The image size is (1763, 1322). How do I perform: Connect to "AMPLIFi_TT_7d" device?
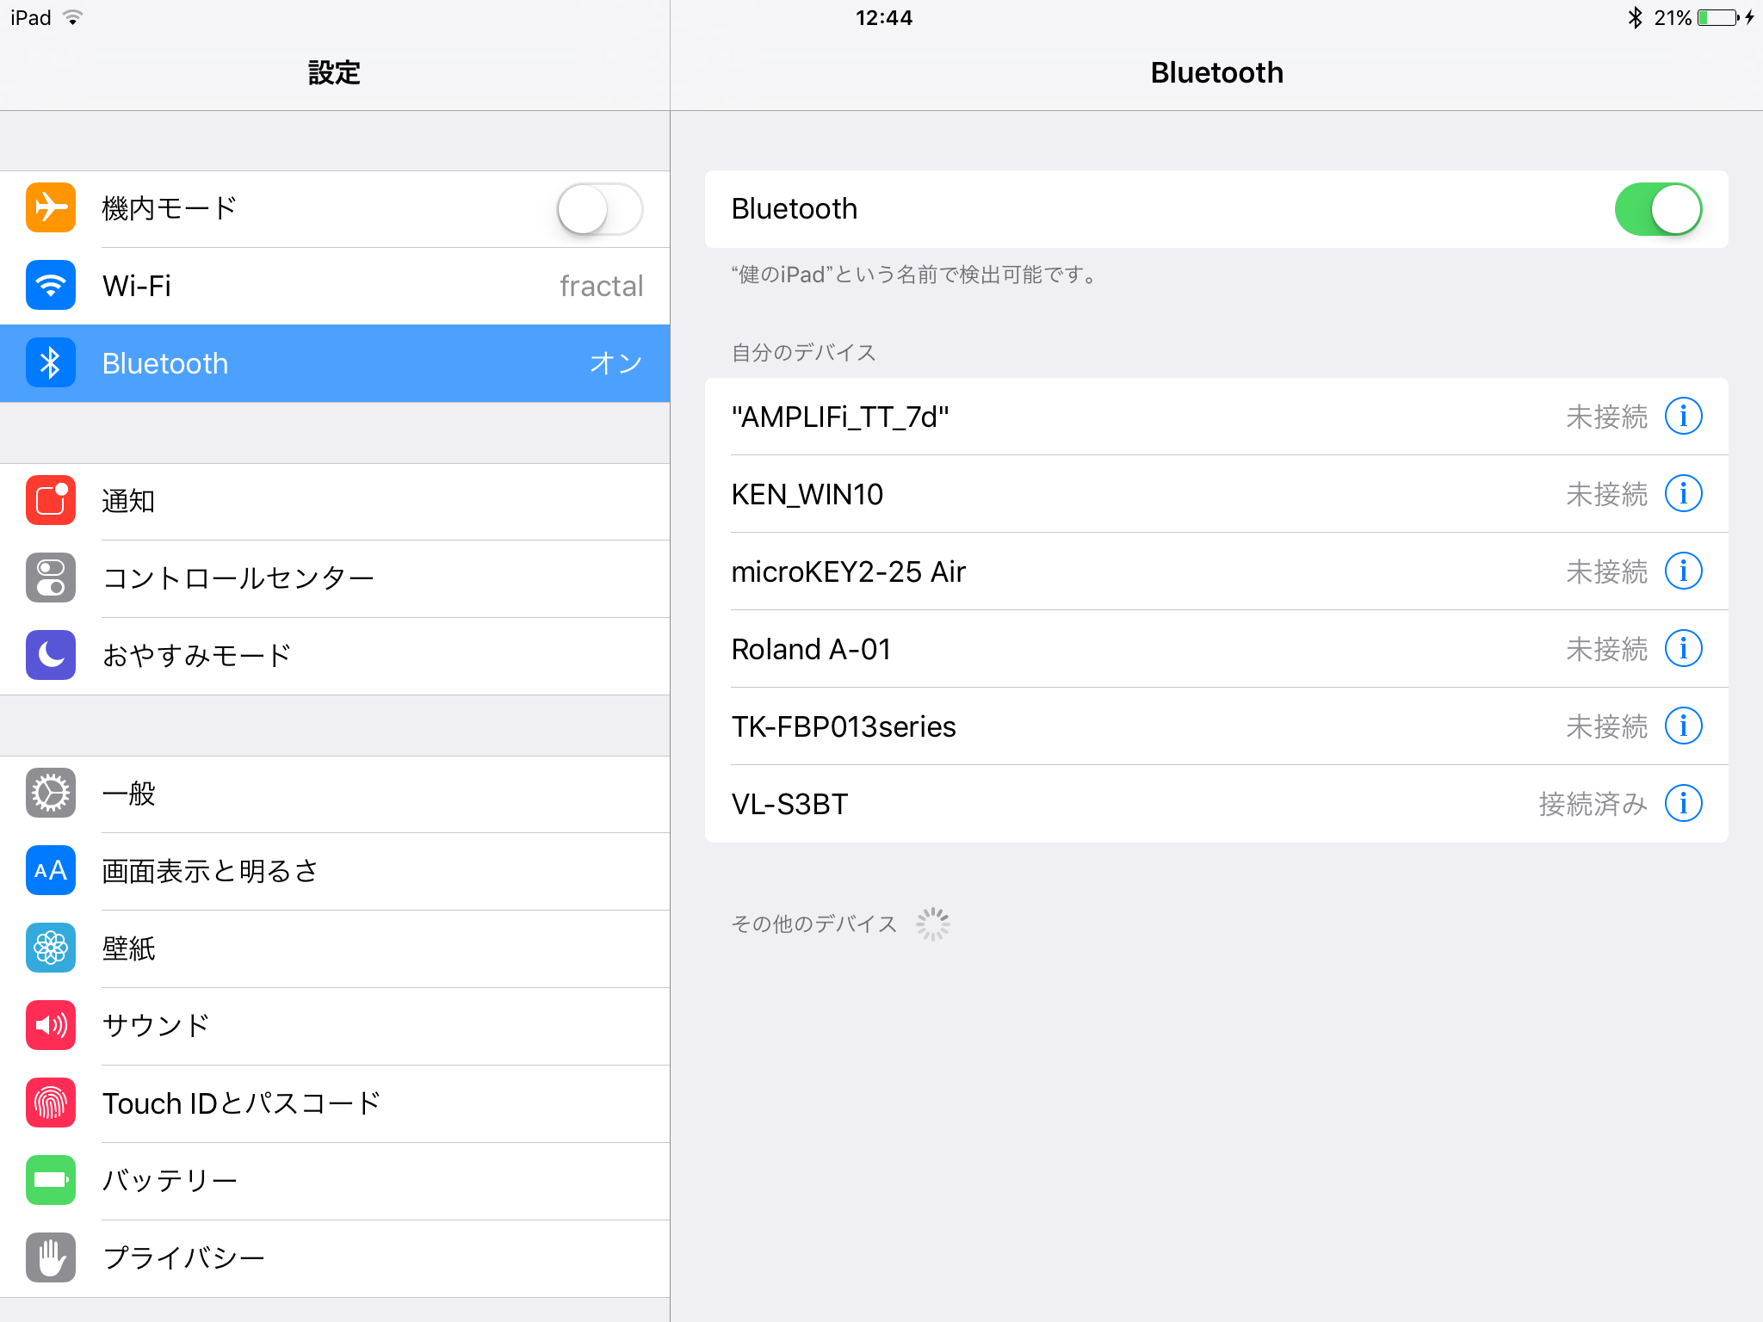[1216, 417]
